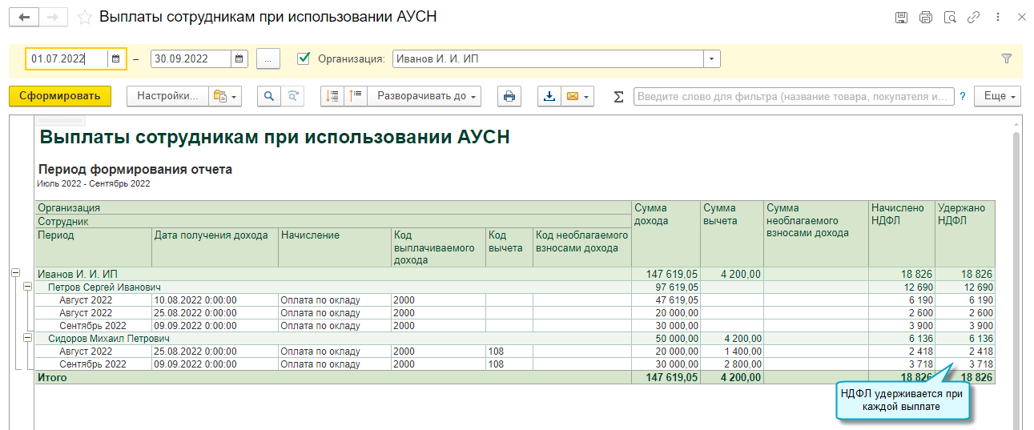Click the question mark help icon
The height and width of the screenshot is (430, 1034).
tap(962, 97)
